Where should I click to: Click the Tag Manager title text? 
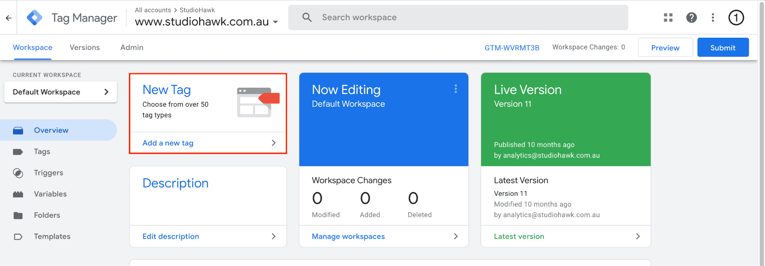[84, 18]
